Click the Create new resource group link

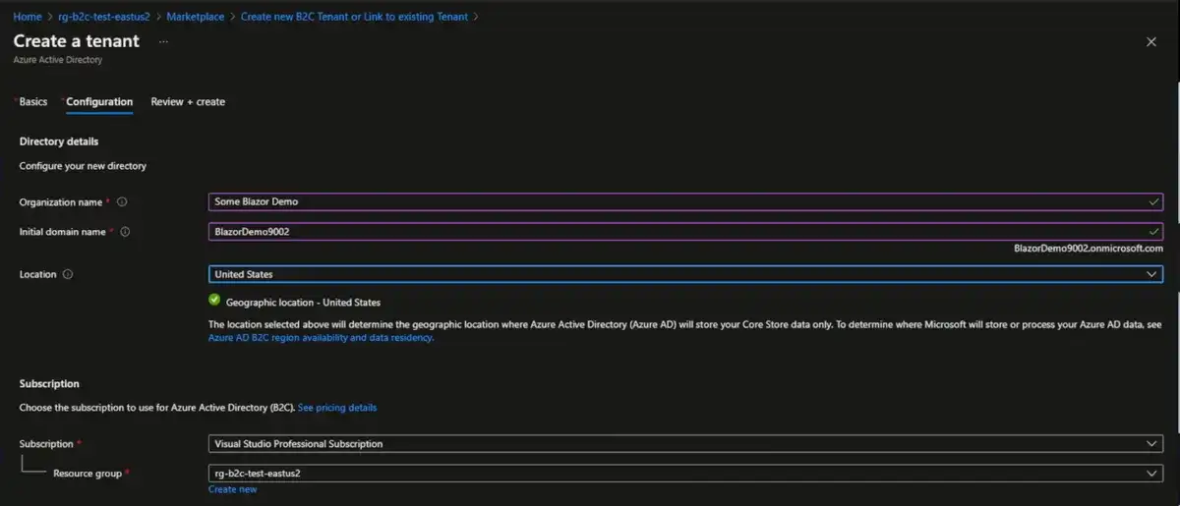coord(232,489)
